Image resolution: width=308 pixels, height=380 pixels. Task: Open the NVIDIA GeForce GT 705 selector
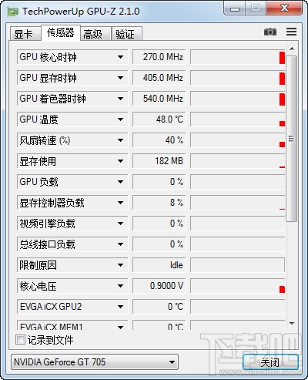coord(95,362)
